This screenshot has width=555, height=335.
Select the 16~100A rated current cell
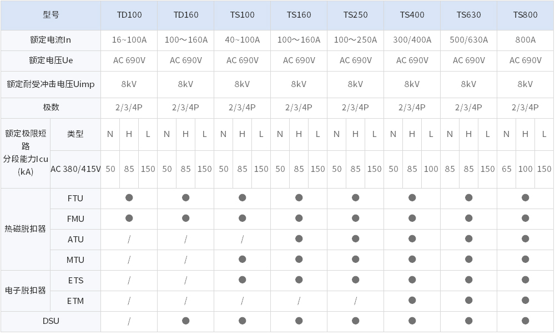coord(129,40)
